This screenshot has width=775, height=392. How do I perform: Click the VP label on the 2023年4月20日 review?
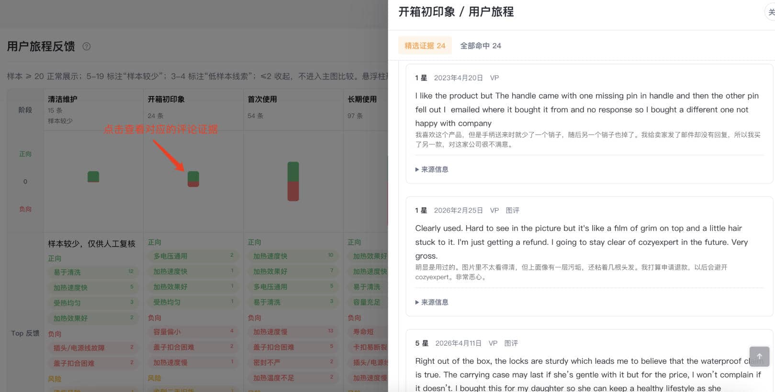(x=494, y=77)
